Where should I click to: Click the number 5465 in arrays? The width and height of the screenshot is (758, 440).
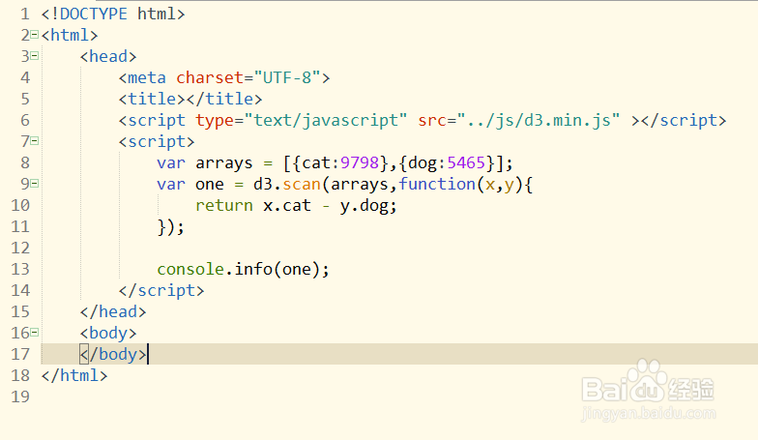click(x=466, y=162)
